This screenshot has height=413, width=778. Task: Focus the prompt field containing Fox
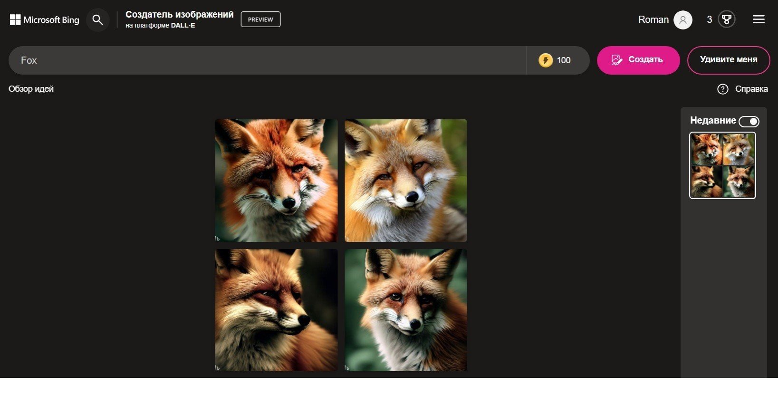coord(266,60)
